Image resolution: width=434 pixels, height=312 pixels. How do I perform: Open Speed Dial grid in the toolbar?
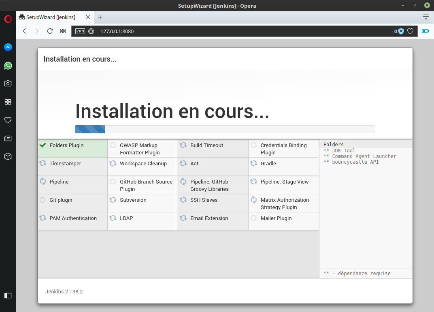[63, 31]
